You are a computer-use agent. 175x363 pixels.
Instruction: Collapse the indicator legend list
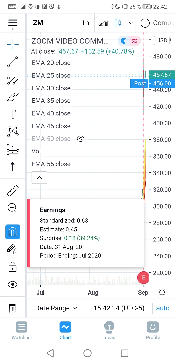(39, 178)
